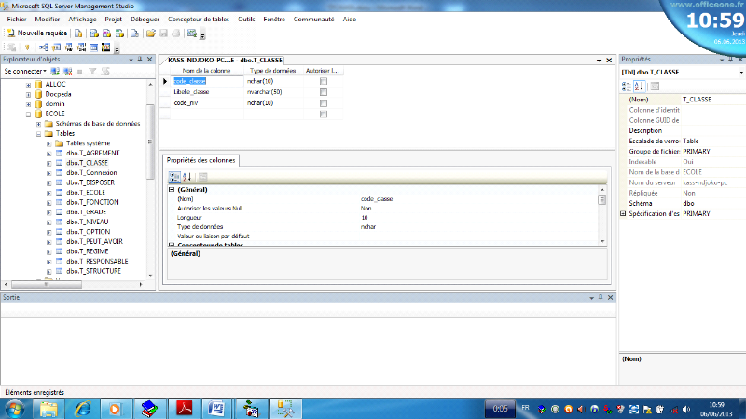The width and height of the screenshot is (746, 419).
Task: Open Microsoft Word from taskbar
Action: pos(216,409)
